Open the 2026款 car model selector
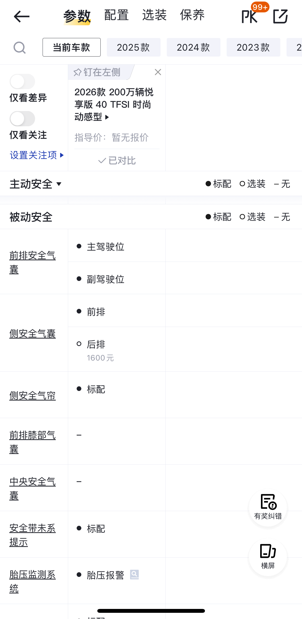302x619 pixels. (114, 105)
